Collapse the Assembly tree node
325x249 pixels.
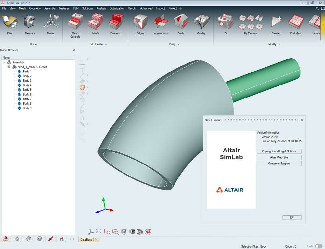click(4, 62)
